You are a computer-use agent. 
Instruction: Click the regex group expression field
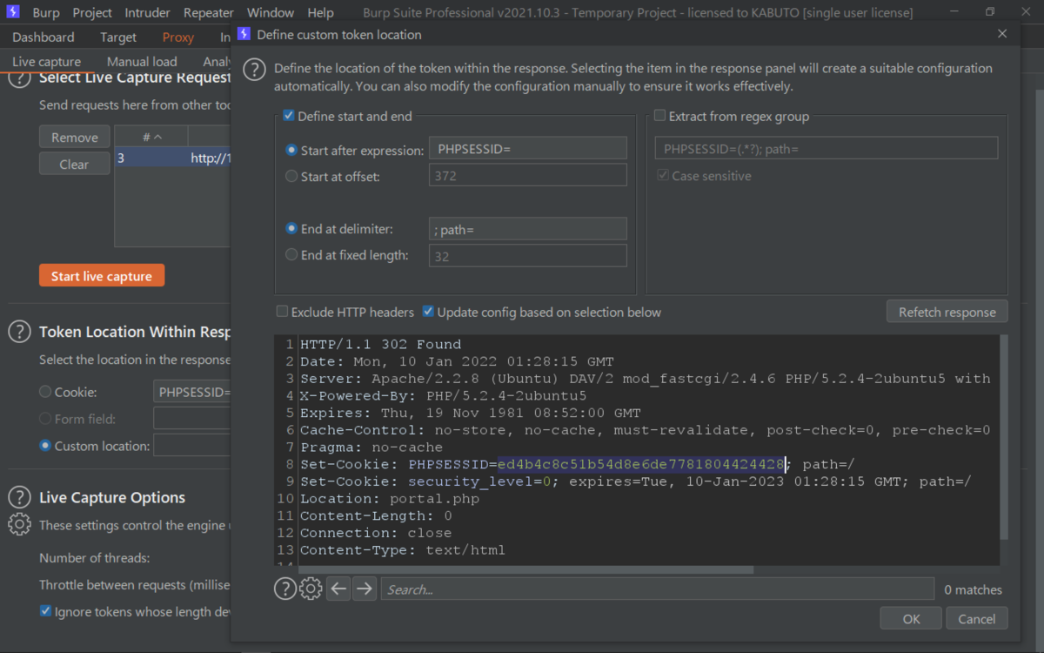[x=826, y=148]
